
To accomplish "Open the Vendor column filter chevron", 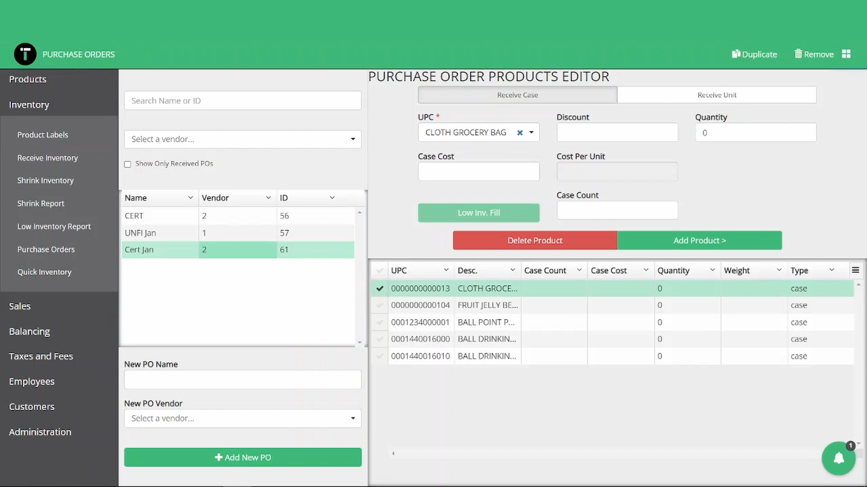I will (268, 198).
